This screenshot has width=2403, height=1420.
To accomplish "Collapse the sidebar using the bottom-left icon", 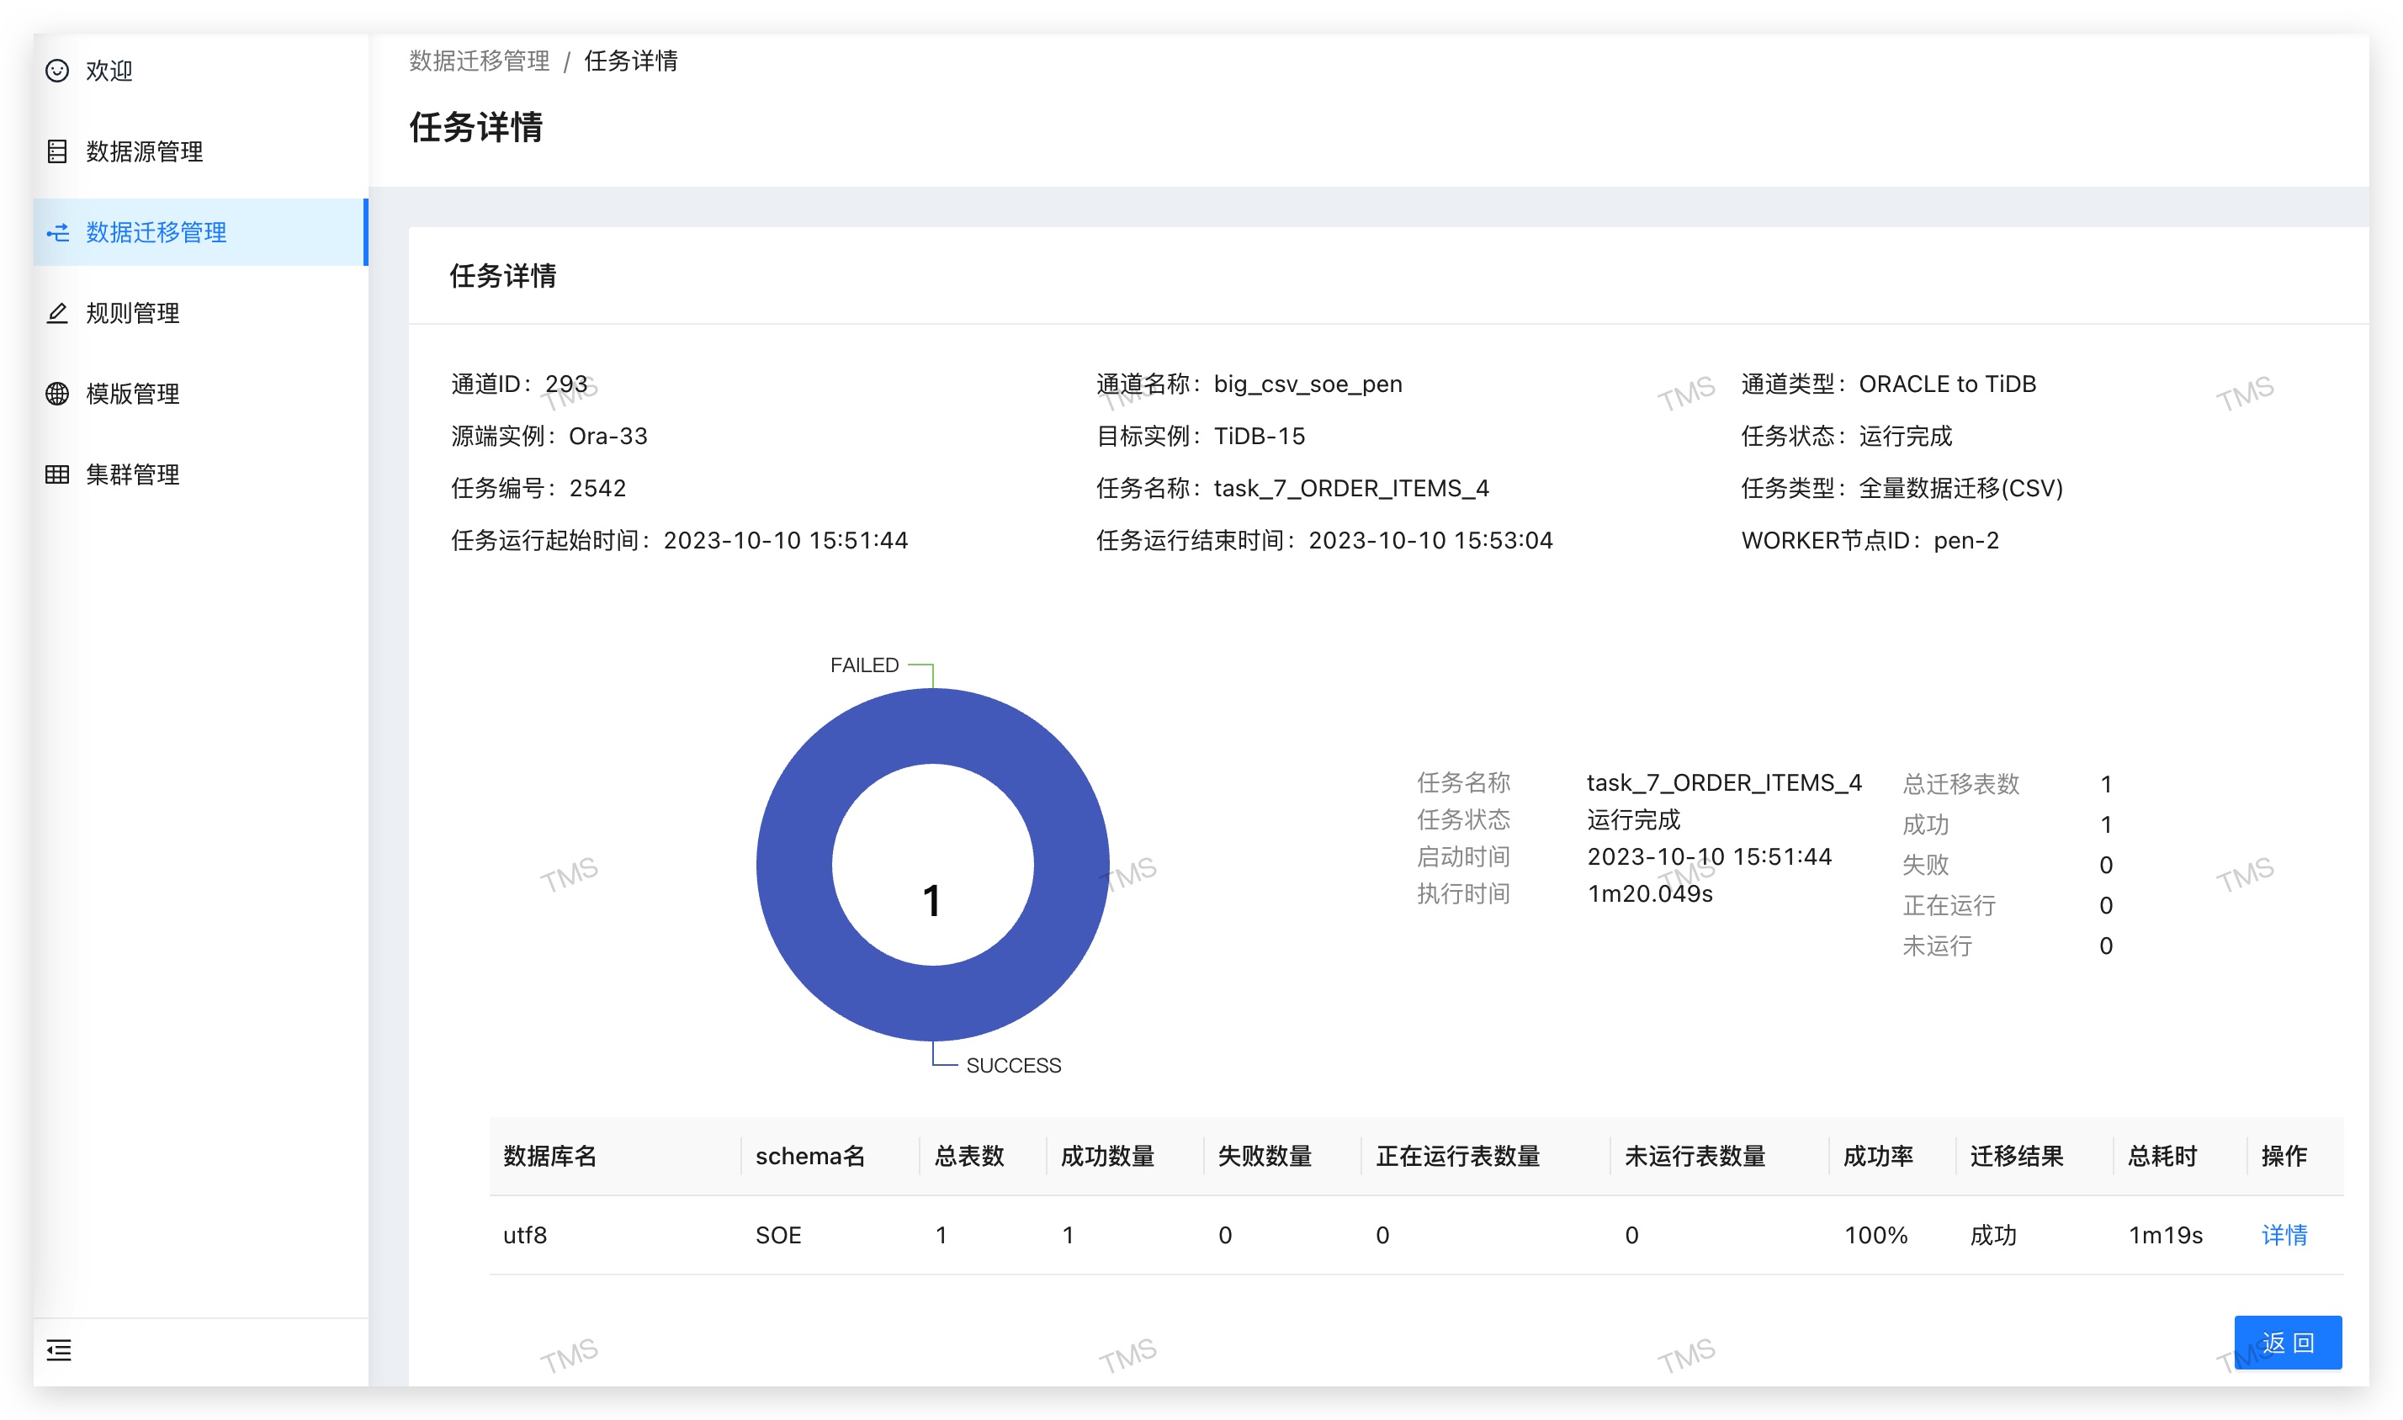I will (58, 1351).
